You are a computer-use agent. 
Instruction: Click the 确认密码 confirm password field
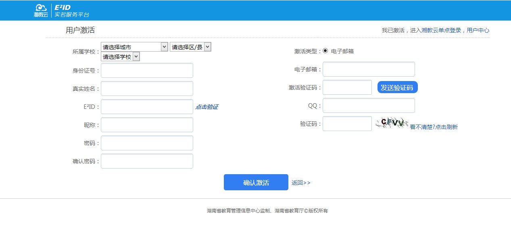click(x=147, y=161)
